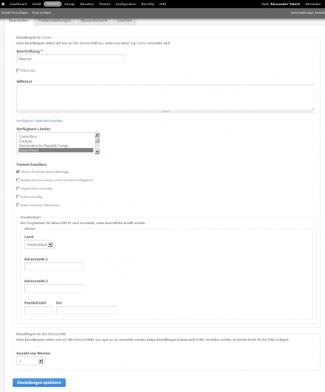325x392 pixels.
Task: Open the Struktur menu
Action: [x=53, y=4]
